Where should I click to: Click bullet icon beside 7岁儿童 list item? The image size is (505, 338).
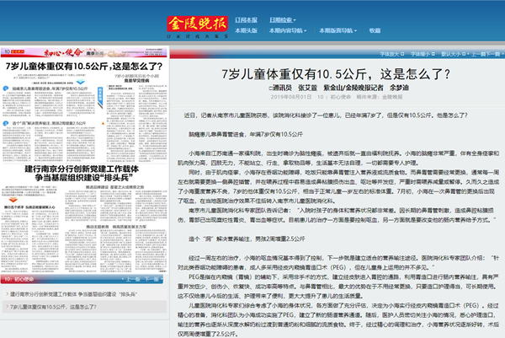[5, 308]
